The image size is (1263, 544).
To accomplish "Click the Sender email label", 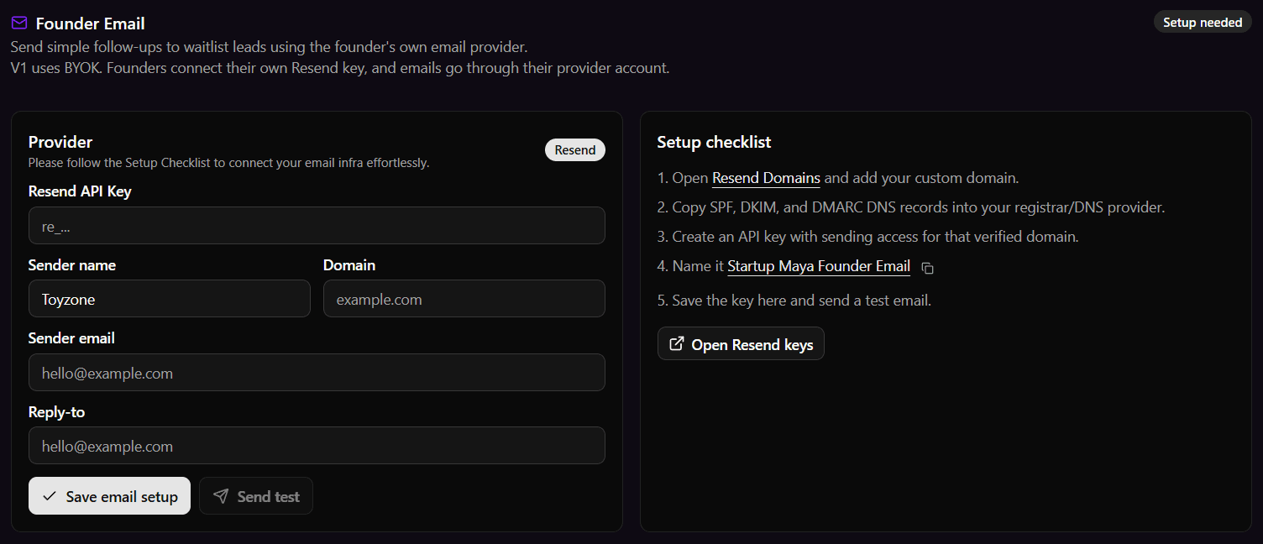I will point(71,338).
